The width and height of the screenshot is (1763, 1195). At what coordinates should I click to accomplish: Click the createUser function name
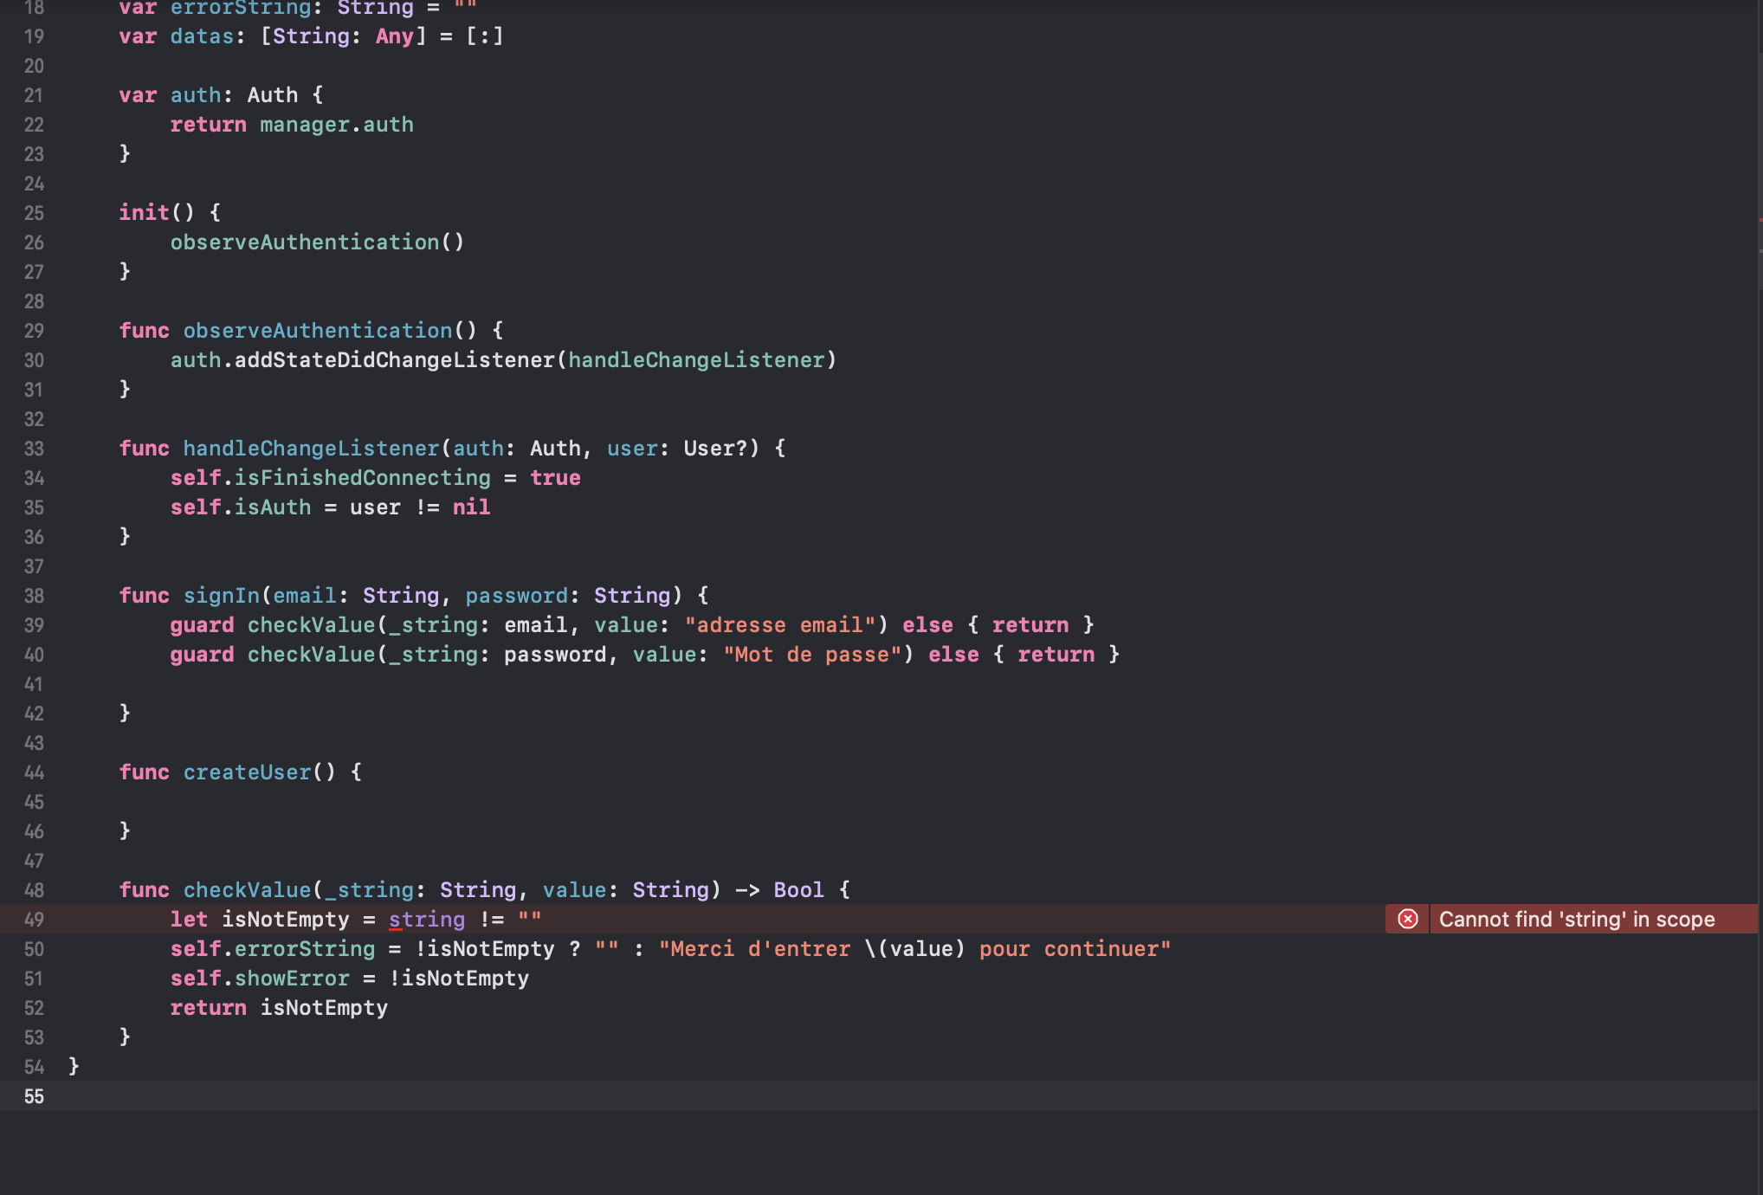click(x=248, y=772)
